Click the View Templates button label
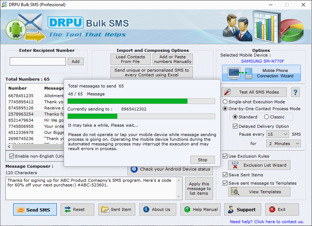The height and width of the screenshot is (226, 312). click(265, 192)
